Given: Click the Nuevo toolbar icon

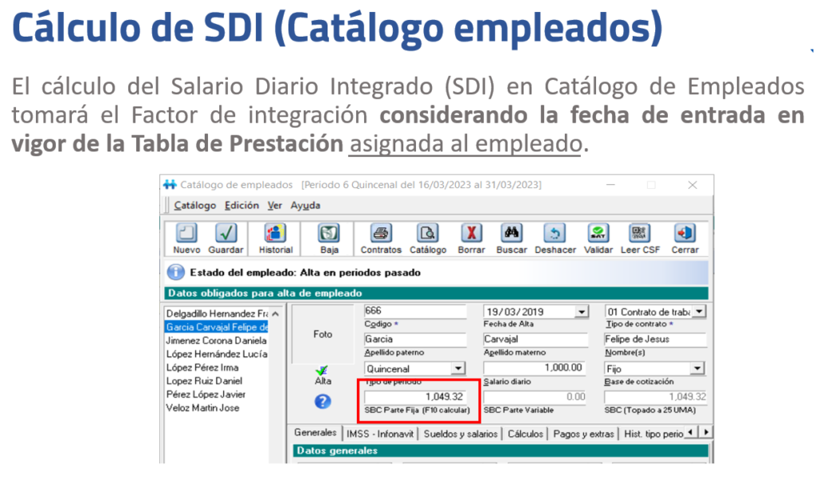Looking at the screenshot, I should tap(186, 234).
